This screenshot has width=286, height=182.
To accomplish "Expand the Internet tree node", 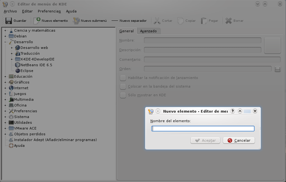I will [5, 88].
